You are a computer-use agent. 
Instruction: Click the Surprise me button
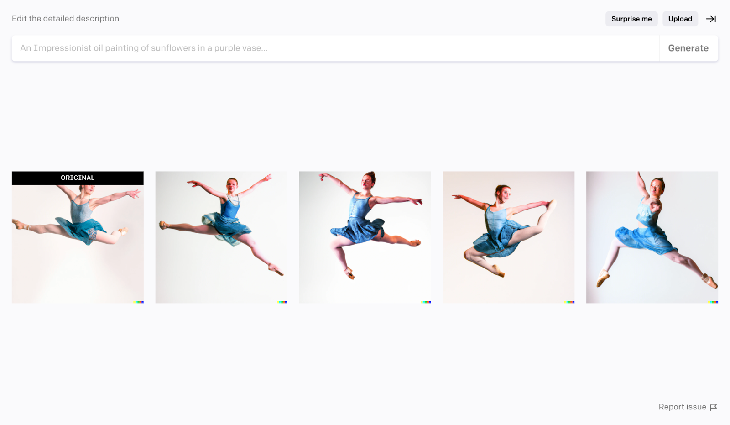631,19
